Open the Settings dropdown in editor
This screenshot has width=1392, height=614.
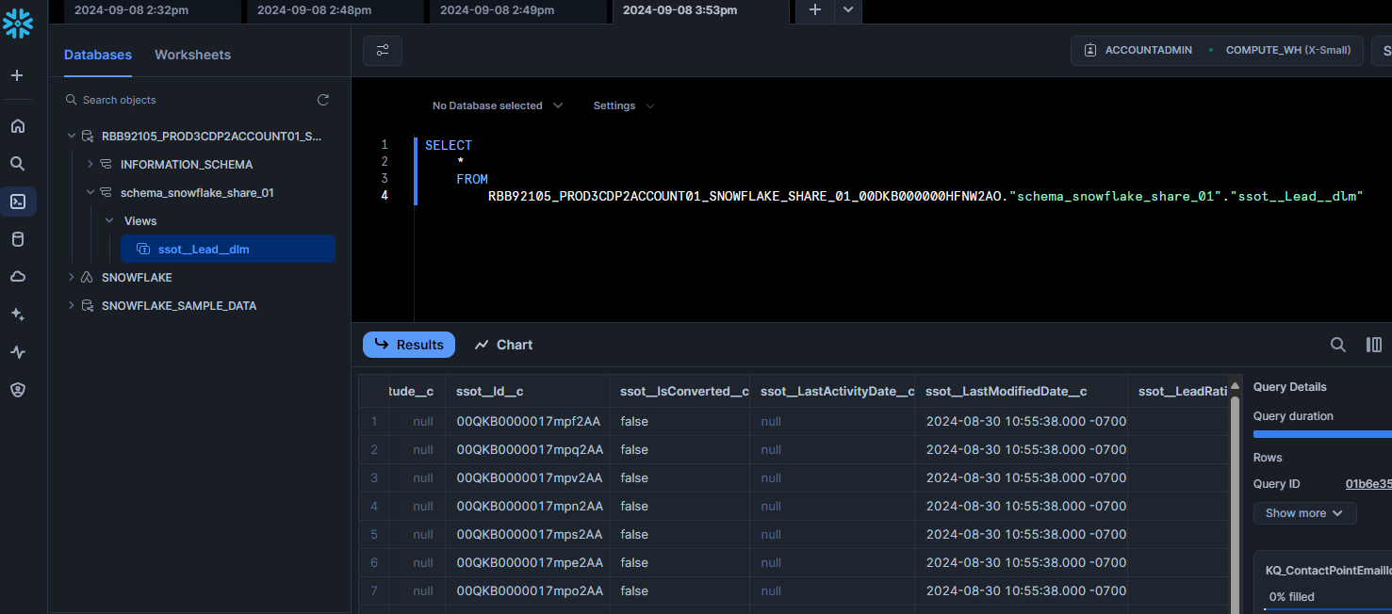623,105
